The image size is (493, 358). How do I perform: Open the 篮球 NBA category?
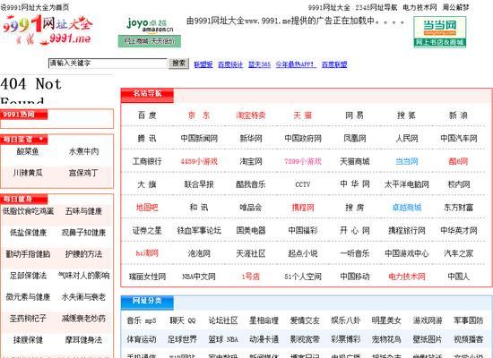tap(223, 339)
